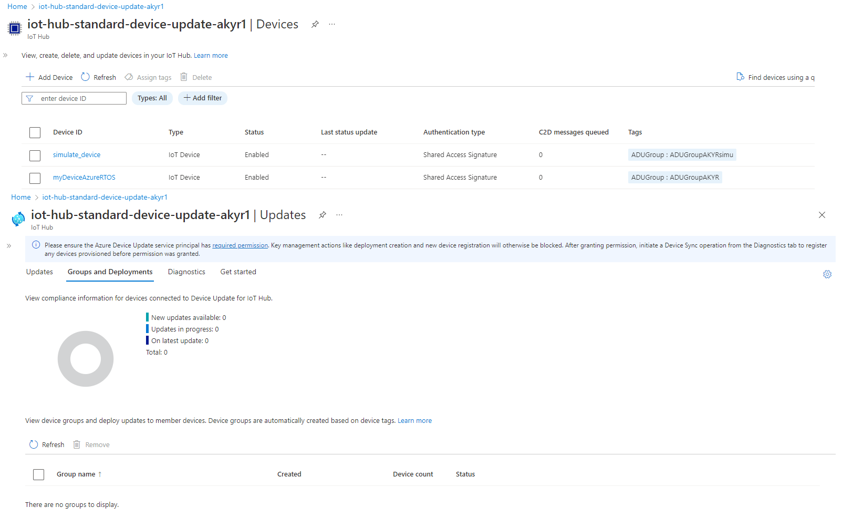Click the Delete devices trash icon
Screen dimensions: 863x518
183,77
